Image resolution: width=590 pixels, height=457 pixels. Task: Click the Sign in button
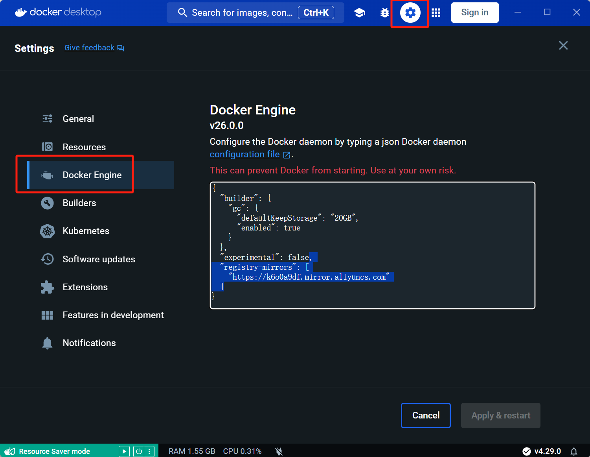(475, 13)
